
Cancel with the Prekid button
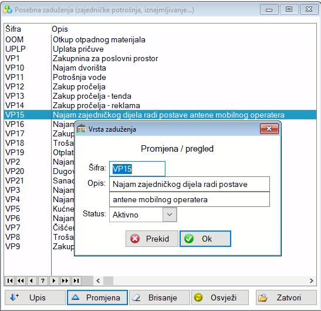click(152, 239)
